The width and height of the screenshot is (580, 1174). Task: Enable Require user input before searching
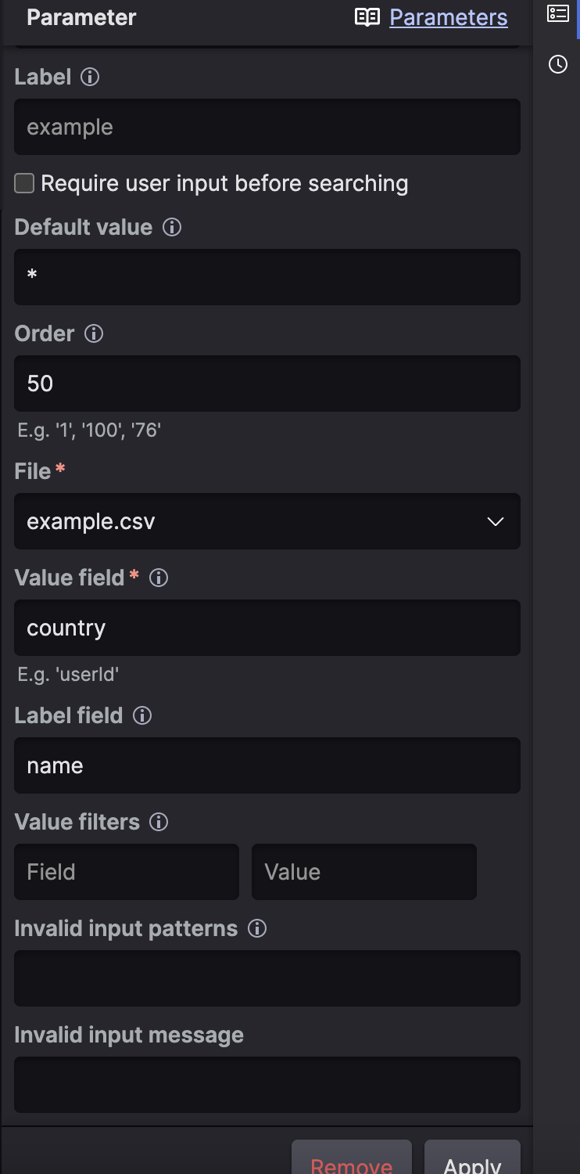pyautogui.click(x=25, y=184)
